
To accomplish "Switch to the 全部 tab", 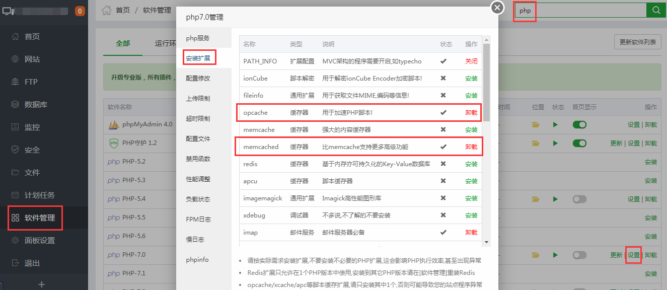I will 123,43.
